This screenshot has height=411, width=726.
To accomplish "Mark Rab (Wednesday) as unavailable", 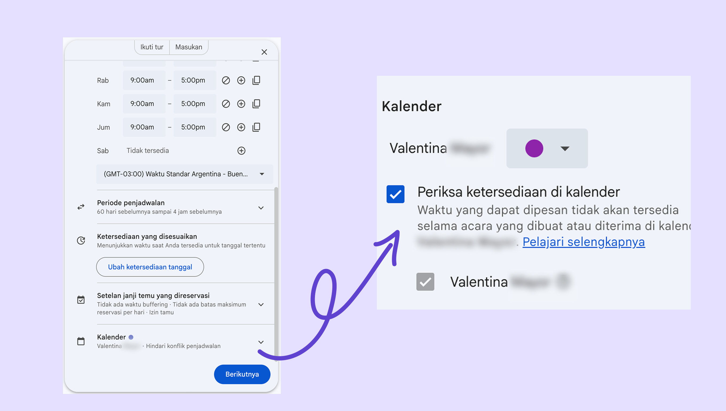I will (x=226, y=80).
